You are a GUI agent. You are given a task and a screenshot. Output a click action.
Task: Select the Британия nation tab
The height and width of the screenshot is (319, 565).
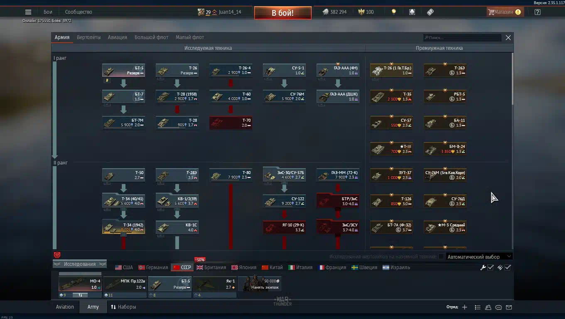[211, 267]
